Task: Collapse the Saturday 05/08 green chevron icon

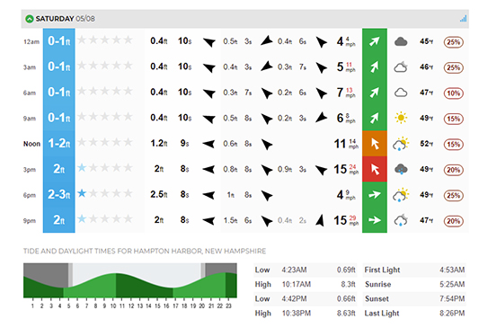Action: (x=30, y=19)
